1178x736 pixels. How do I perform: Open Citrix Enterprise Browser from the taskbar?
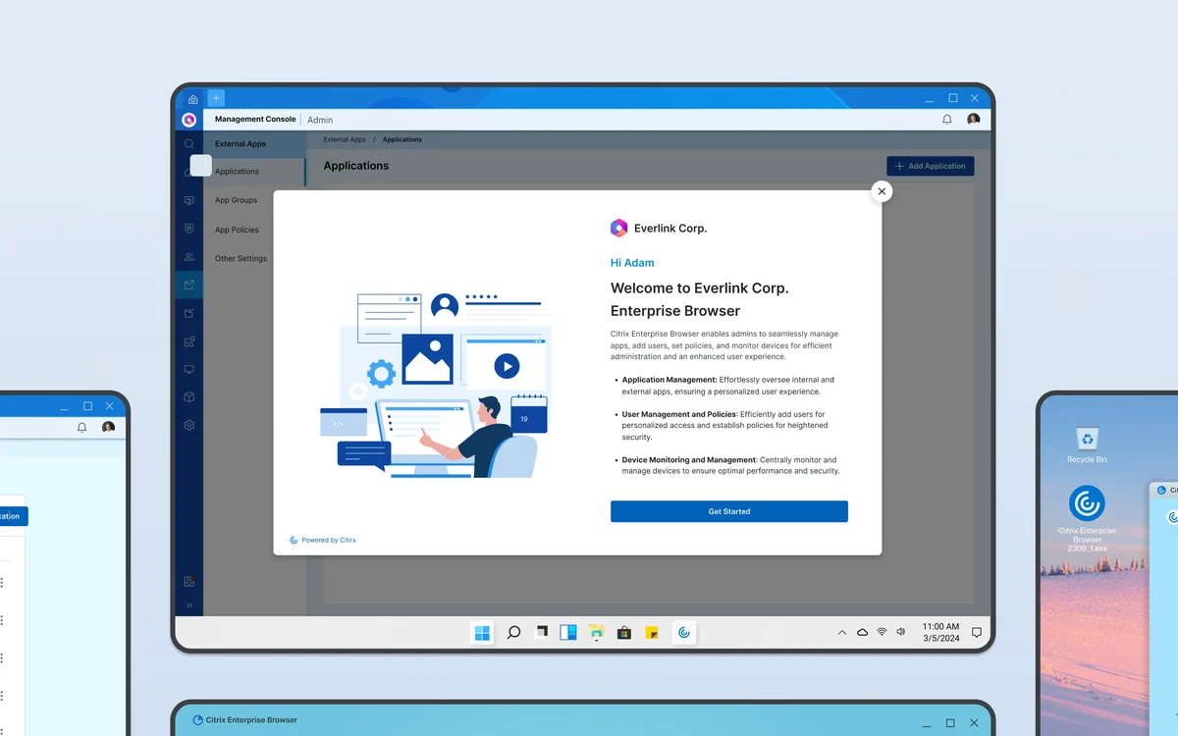[684, 633]
